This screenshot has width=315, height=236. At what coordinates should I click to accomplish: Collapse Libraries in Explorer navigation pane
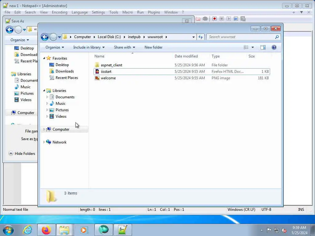tap(44, 91)
